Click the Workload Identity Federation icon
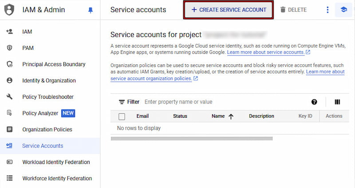Viewport: 355px width, 188px height. [9, 162]
